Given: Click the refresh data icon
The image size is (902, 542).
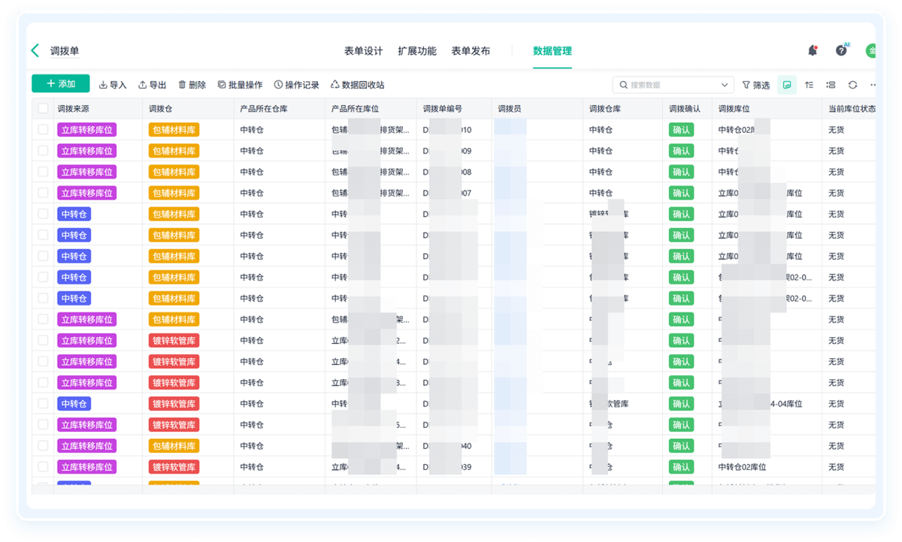Looking at the screenshot, I should pyautogui.click(x=852, y=85).
